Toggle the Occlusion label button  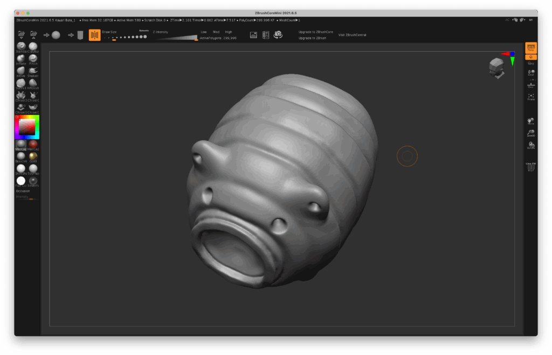pos(23,191)
